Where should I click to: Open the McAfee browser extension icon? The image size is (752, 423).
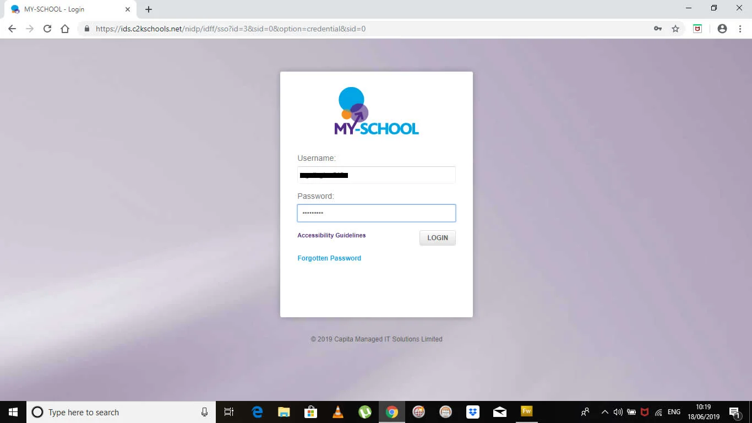pyautogui.click(x=697, y=29)
